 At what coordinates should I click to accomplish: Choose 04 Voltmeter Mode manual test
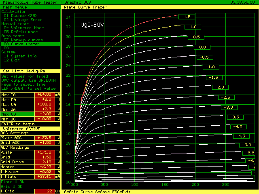24,27
